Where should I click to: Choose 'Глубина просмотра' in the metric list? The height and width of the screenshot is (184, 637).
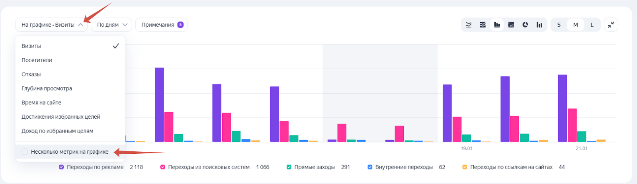click(x=47, y=88)
